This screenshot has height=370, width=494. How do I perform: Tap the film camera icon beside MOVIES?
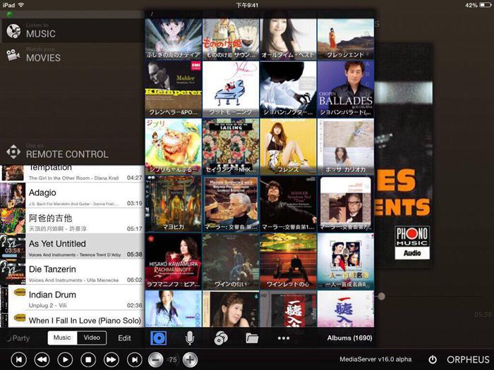point(13,56)
